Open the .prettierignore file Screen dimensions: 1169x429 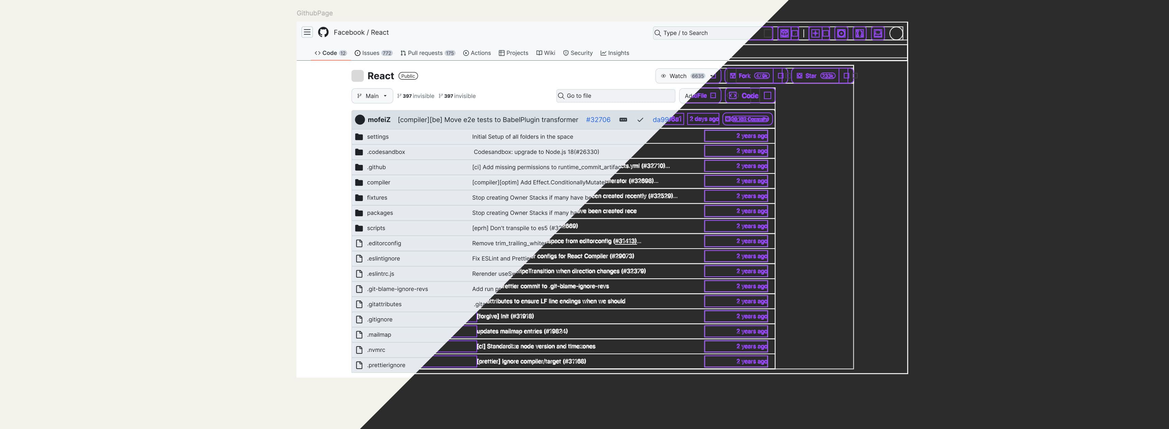(386, 365)
